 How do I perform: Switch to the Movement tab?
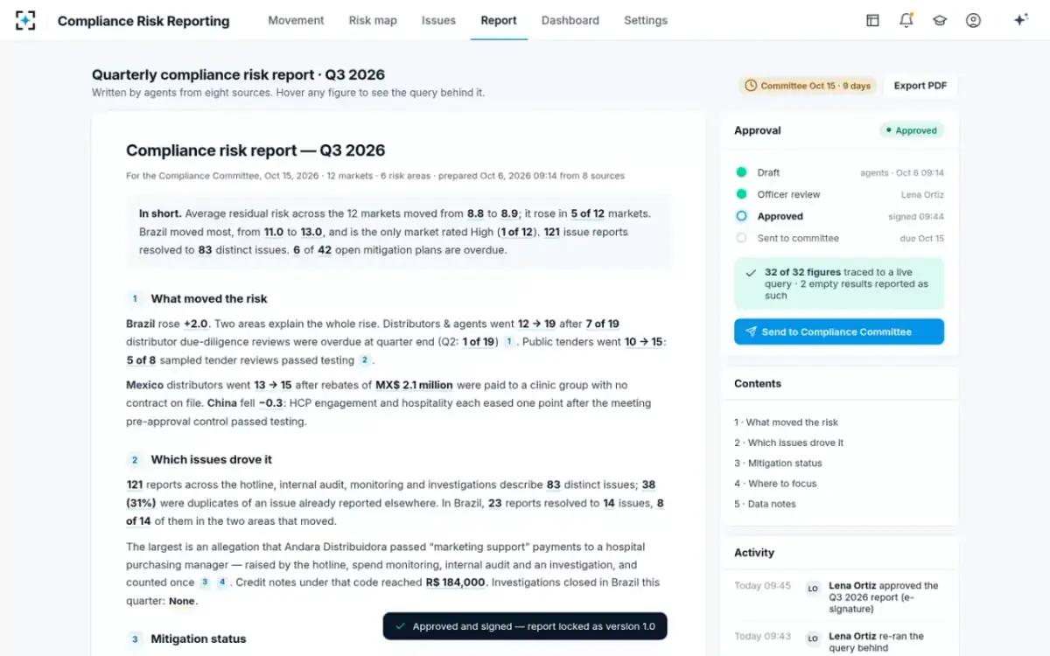click(296, 20)
